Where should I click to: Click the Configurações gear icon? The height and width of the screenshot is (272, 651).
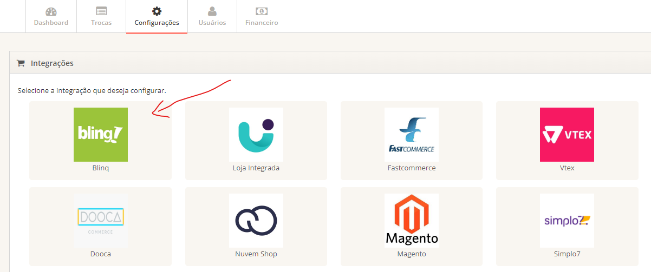click(x=157, y=11)
